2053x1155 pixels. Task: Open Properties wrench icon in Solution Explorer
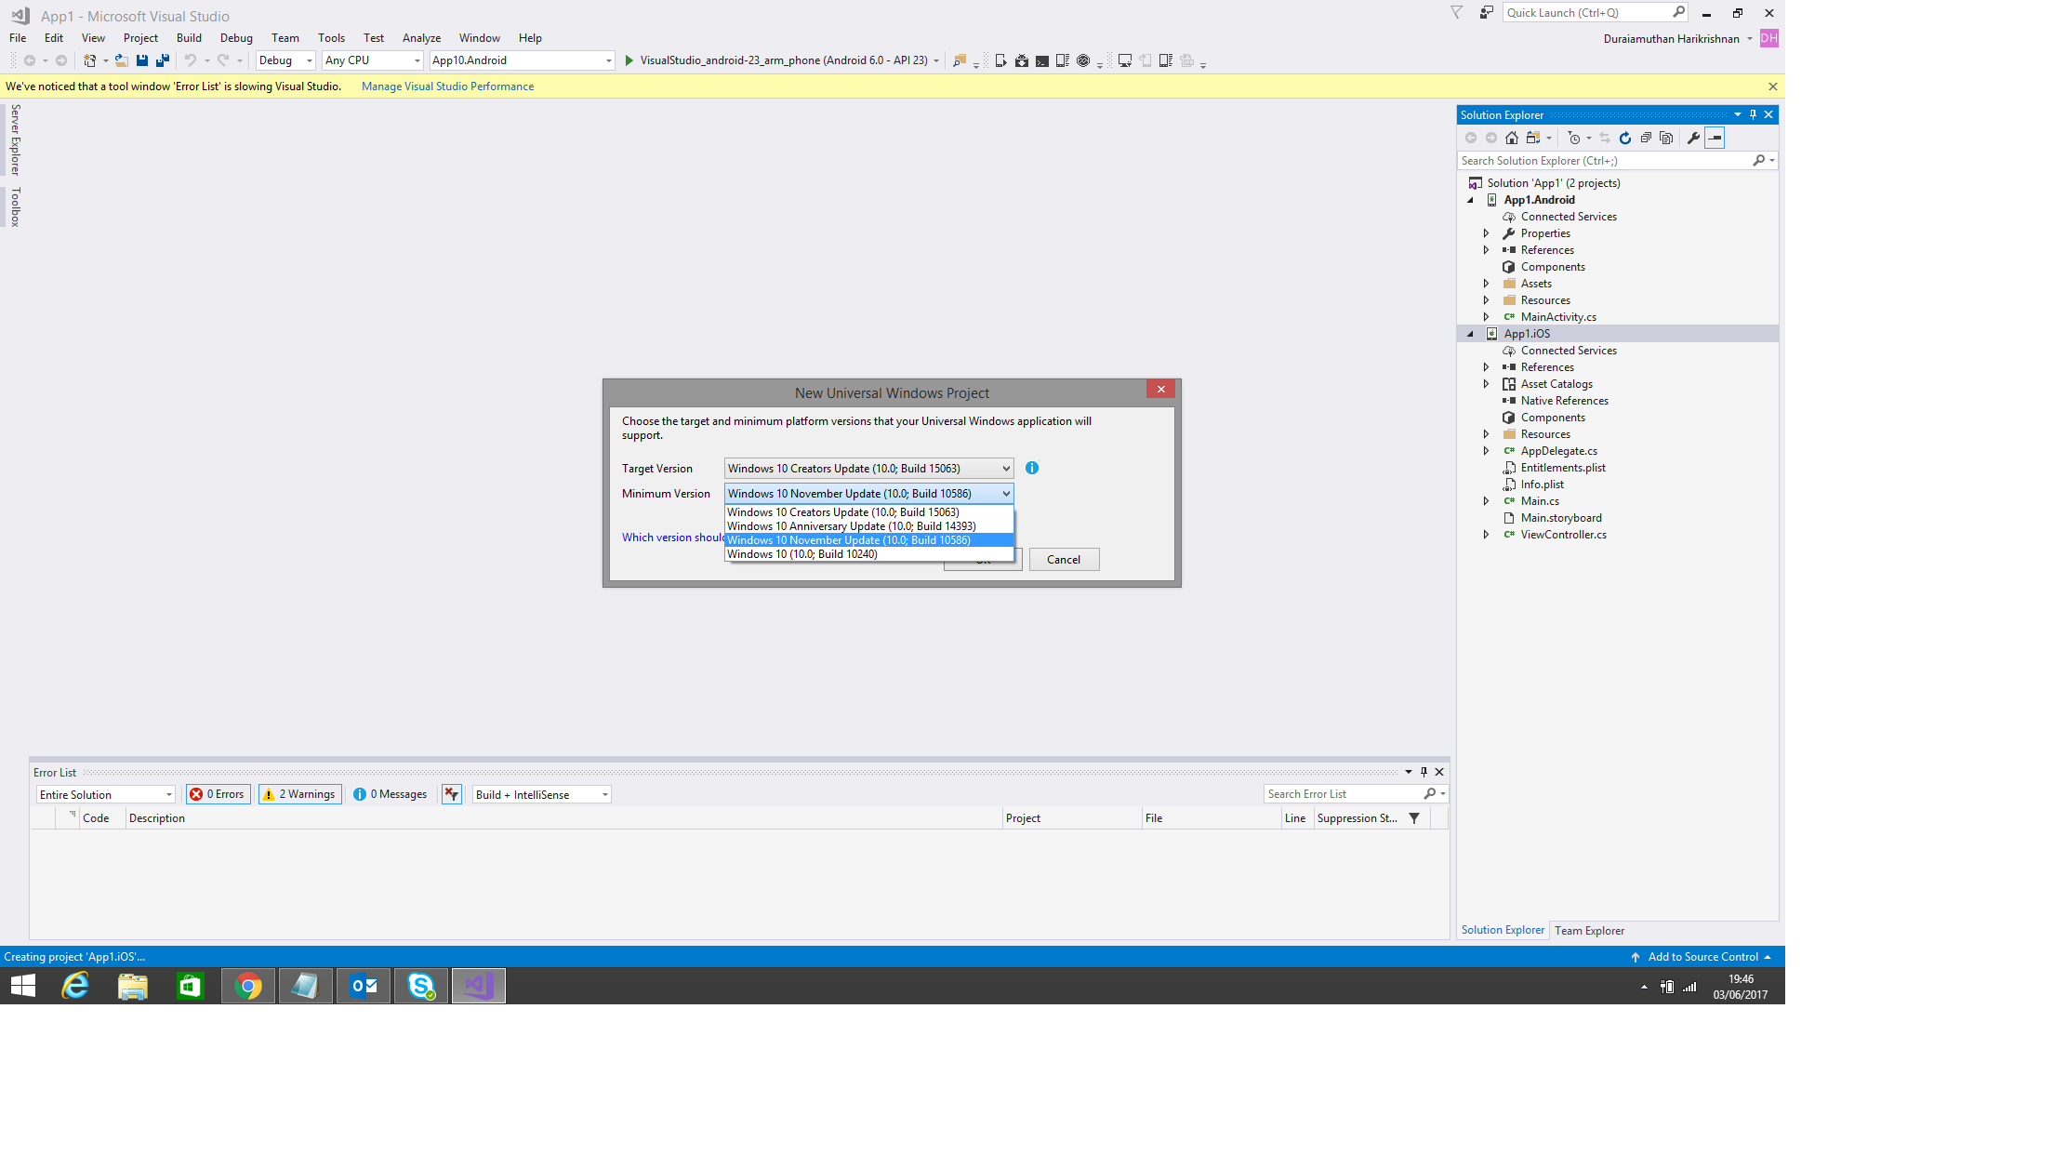coord(1693,138)
